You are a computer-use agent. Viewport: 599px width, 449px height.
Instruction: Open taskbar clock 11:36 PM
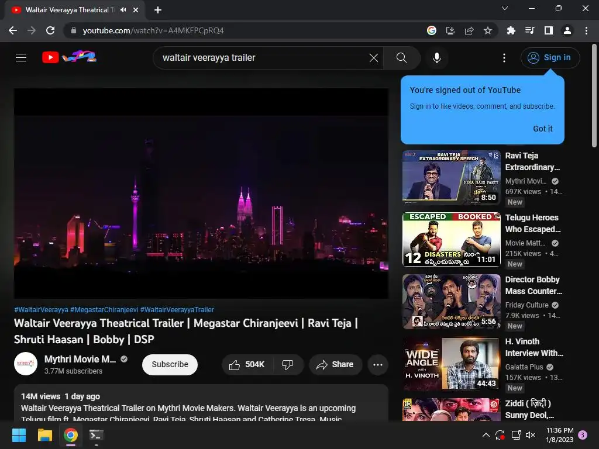(560, 435)
